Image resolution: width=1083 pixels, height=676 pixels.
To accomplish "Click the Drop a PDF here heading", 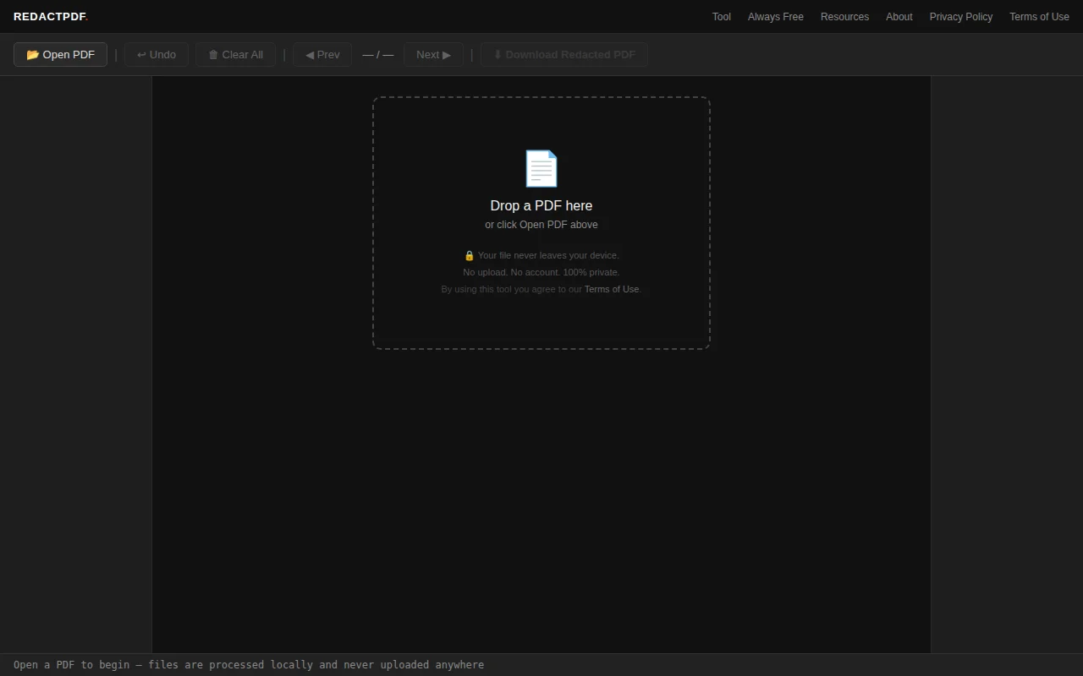I will click(x=541, y=205).
